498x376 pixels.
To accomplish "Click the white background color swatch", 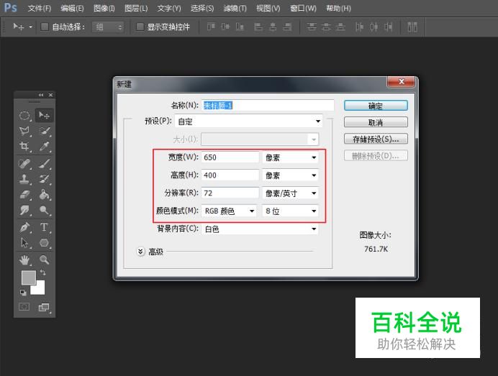I will point(40,290).
